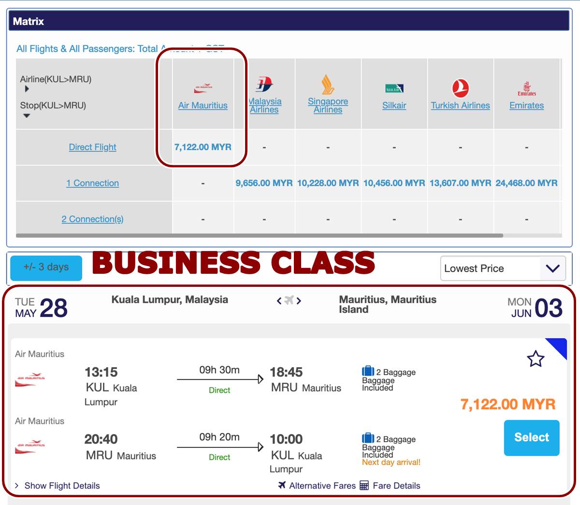Image resolution: width=580 pixels, height=505 pixels.
Task: Click the baggage icon for MRU-KUL flight
Action: click(368, 438)
